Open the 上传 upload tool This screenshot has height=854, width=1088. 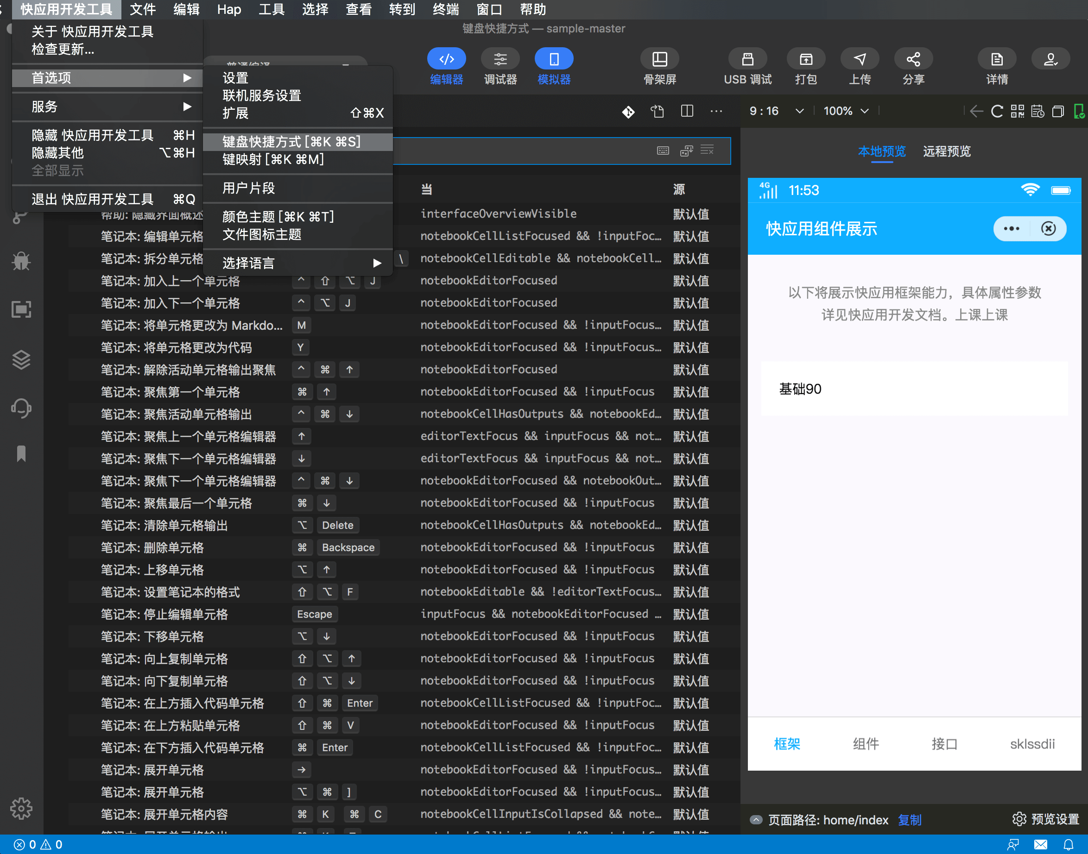pos(860,65)
